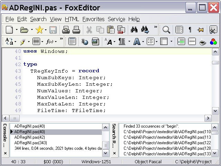Click the f(x) function icon
The width and height of the screenshot is (221, 166).
click(x=50, y=41)
